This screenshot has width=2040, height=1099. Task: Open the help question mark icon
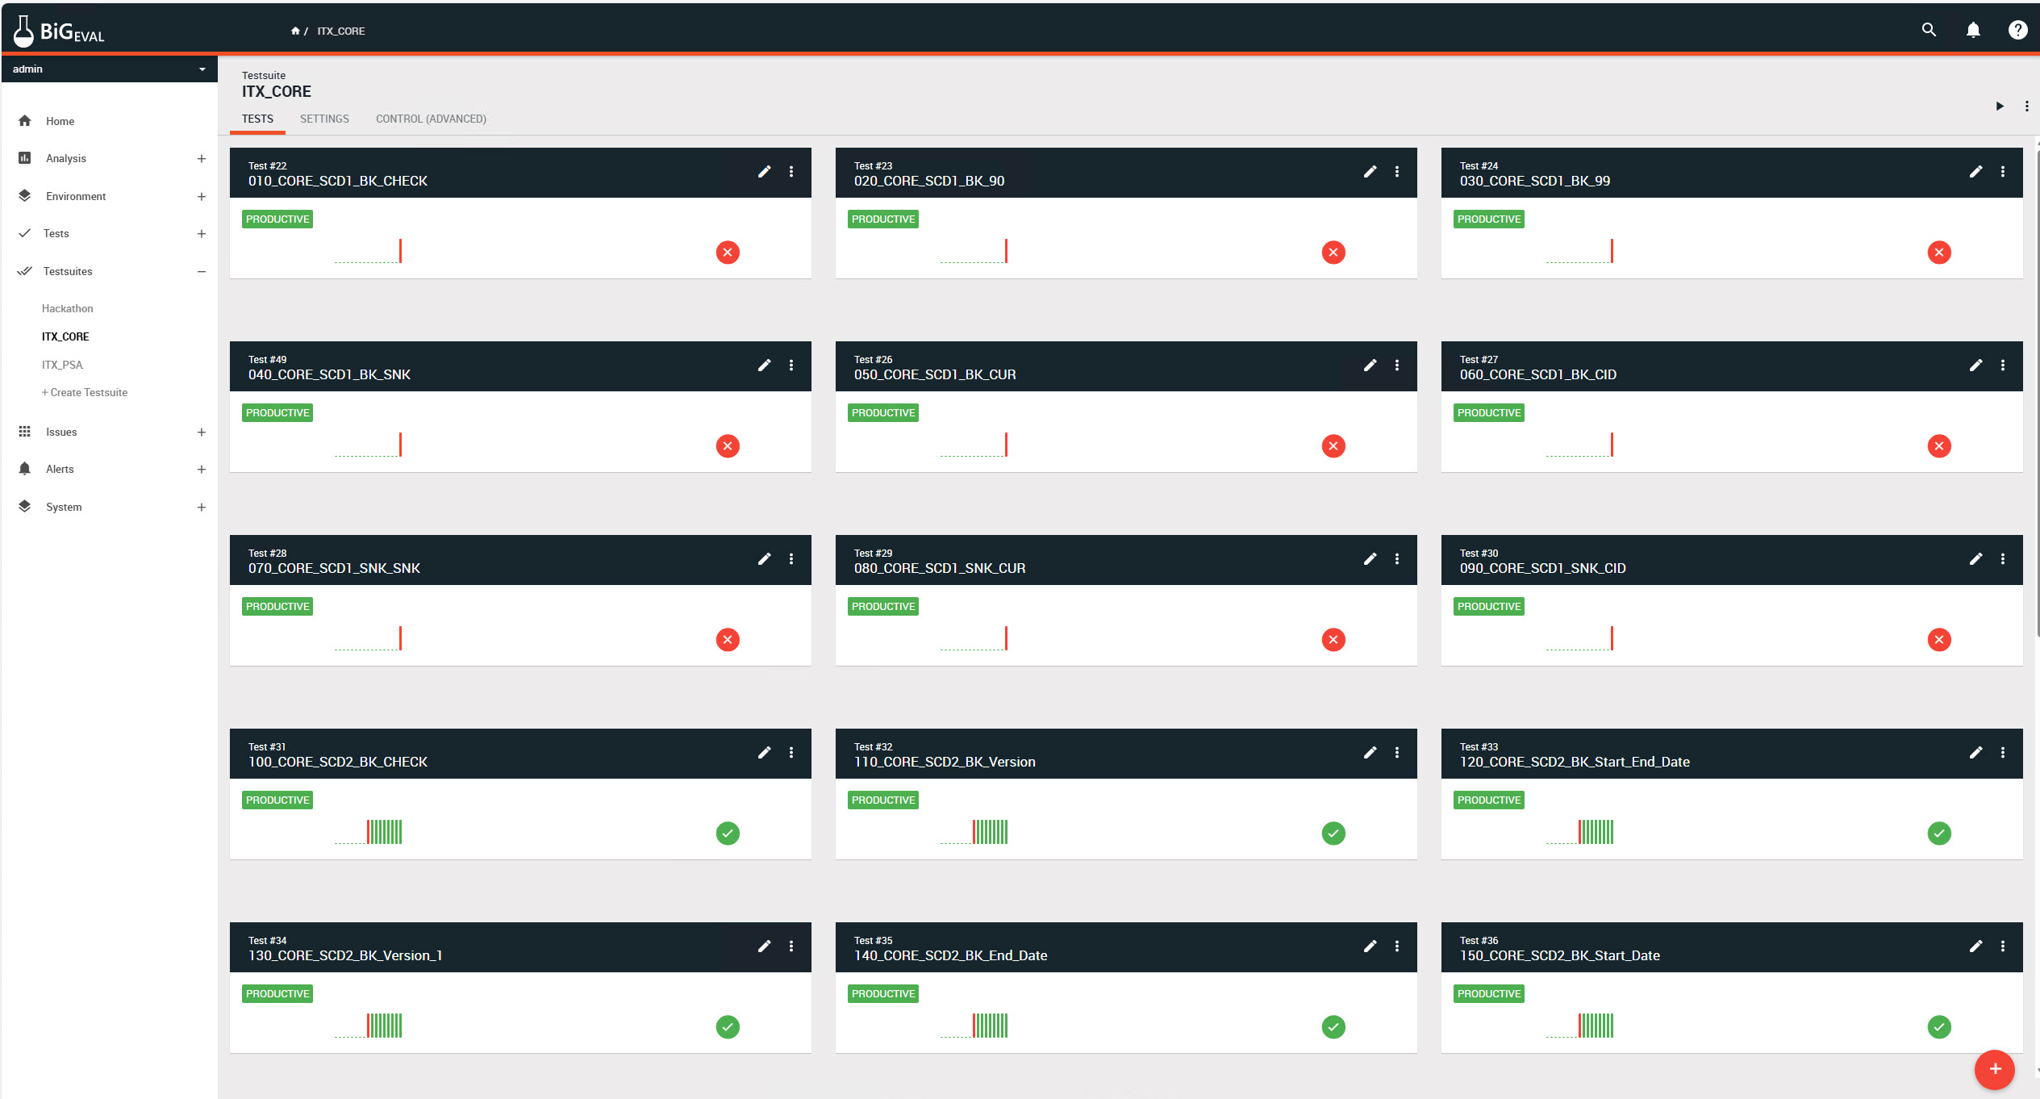click(x=2017, y=30)
